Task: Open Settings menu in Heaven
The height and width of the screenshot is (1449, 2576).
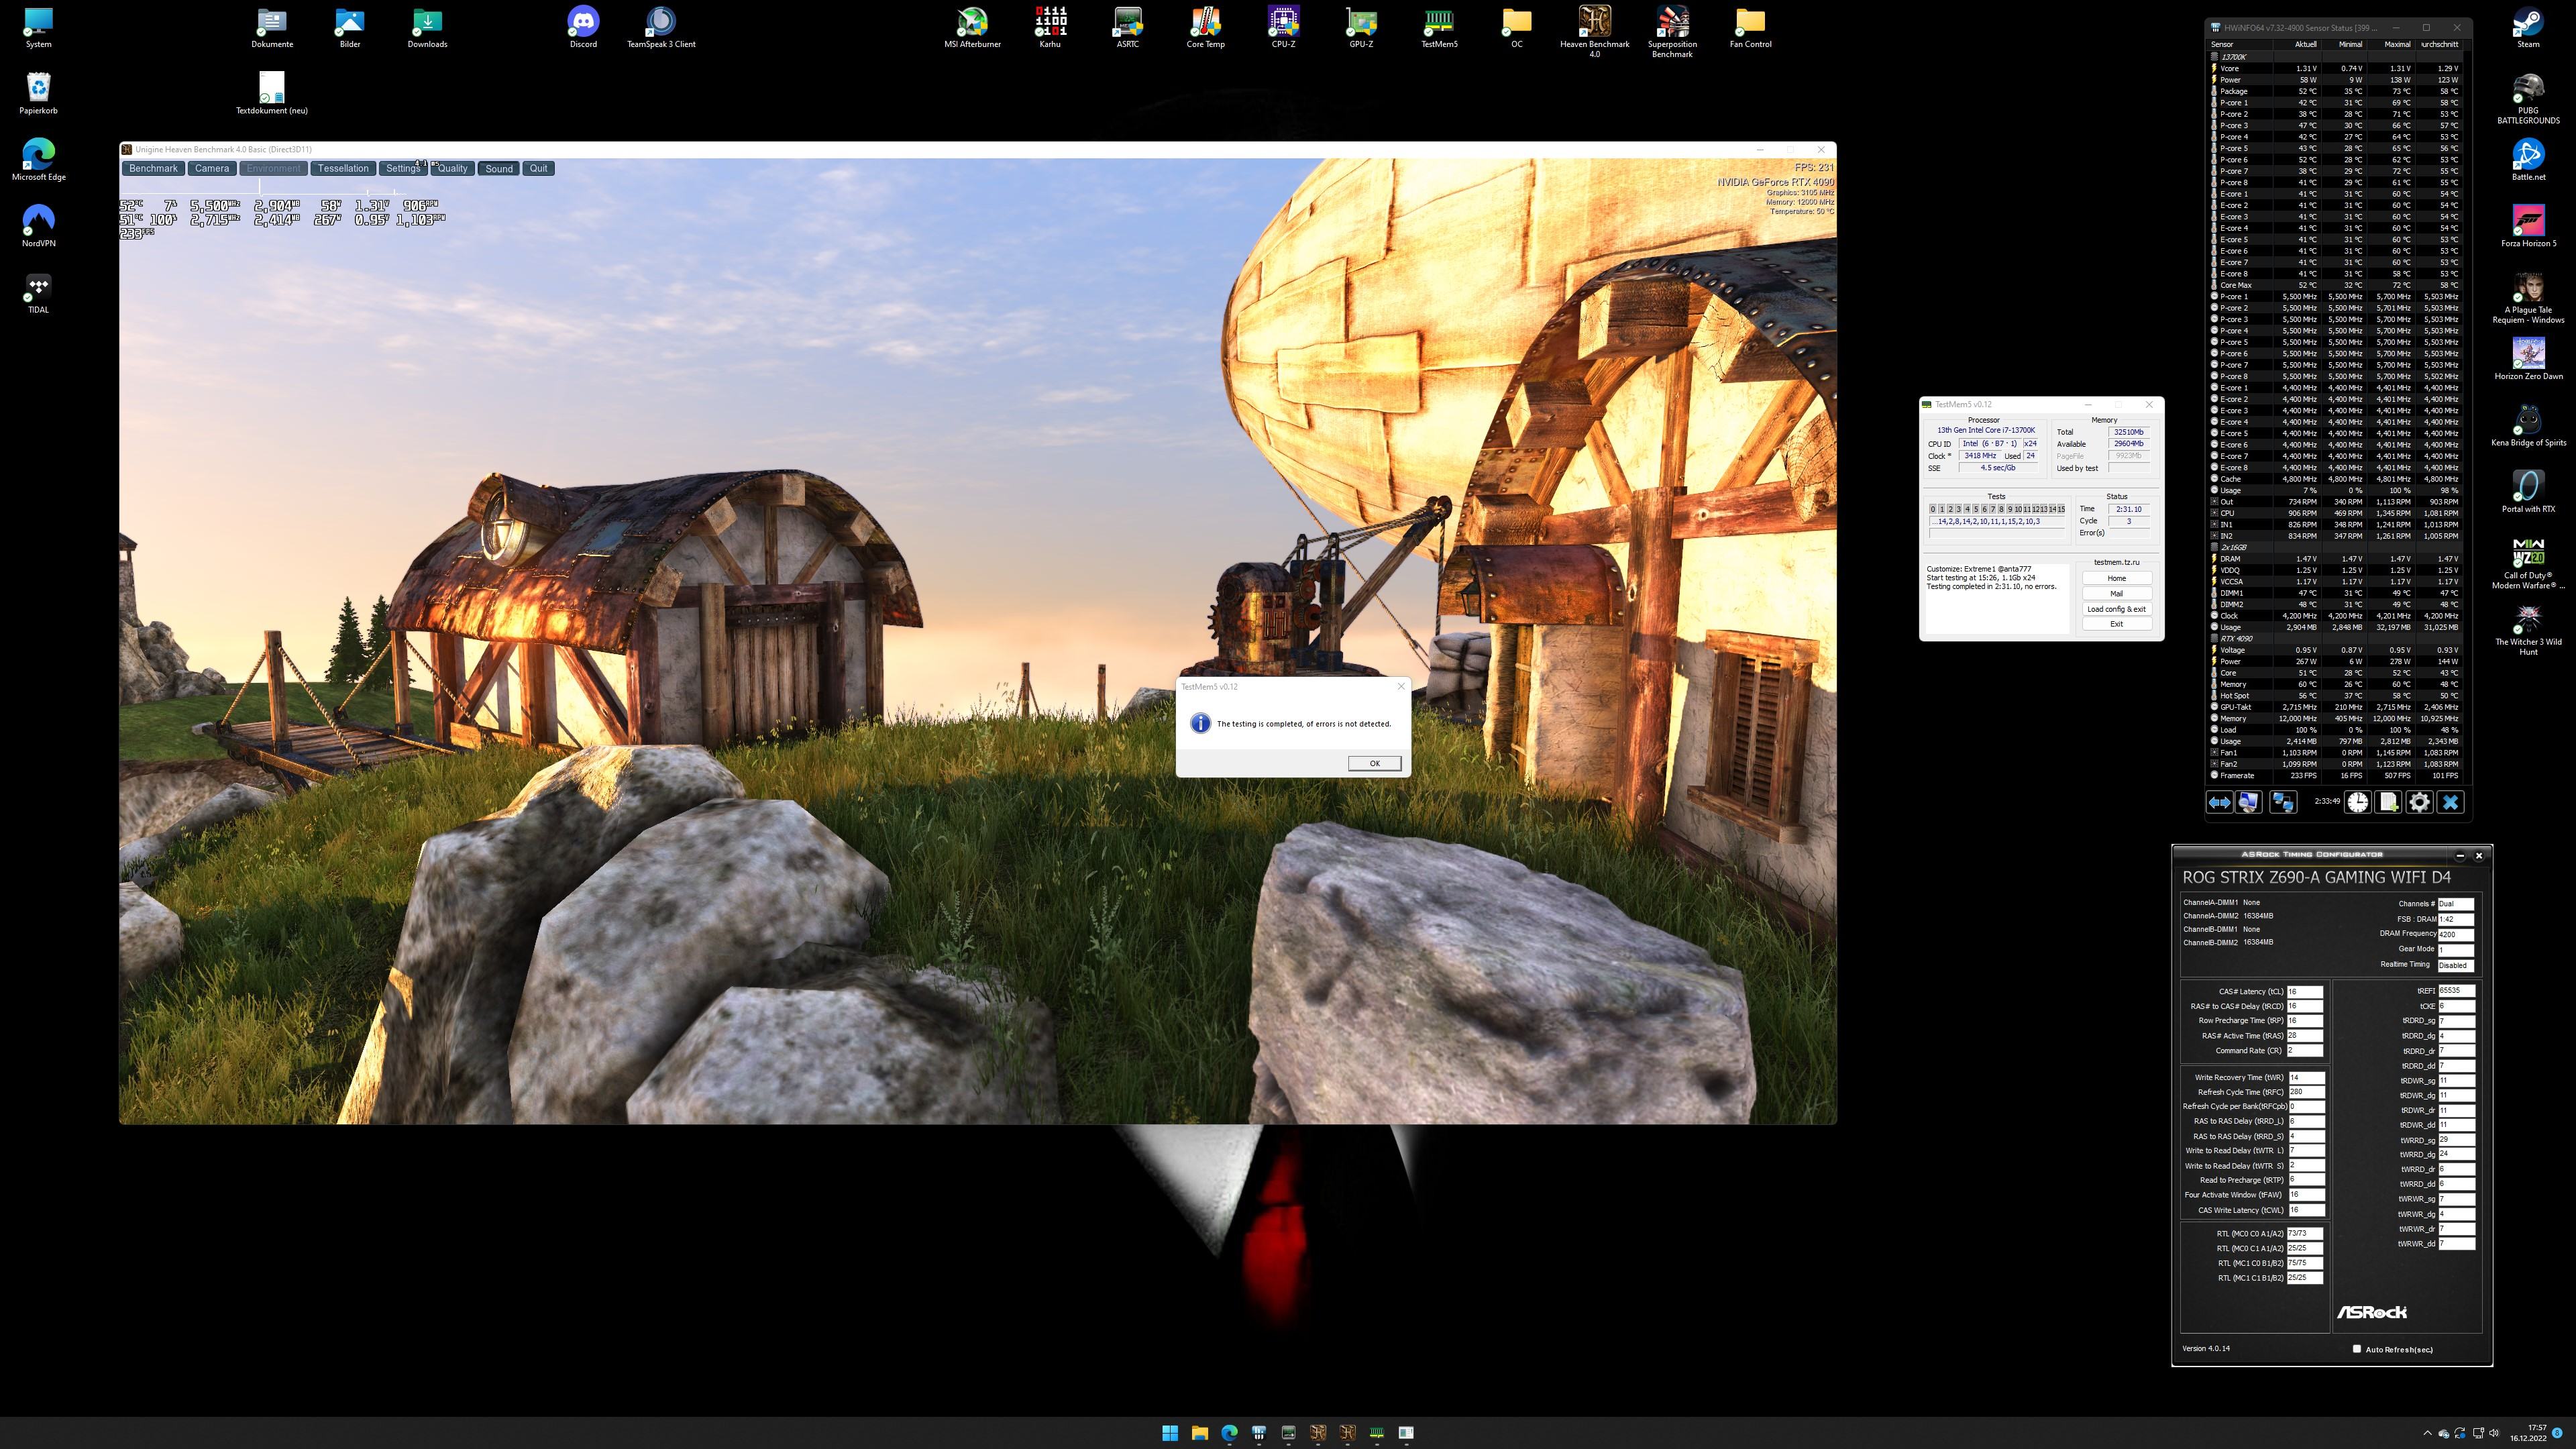Action: click(403, 168)
